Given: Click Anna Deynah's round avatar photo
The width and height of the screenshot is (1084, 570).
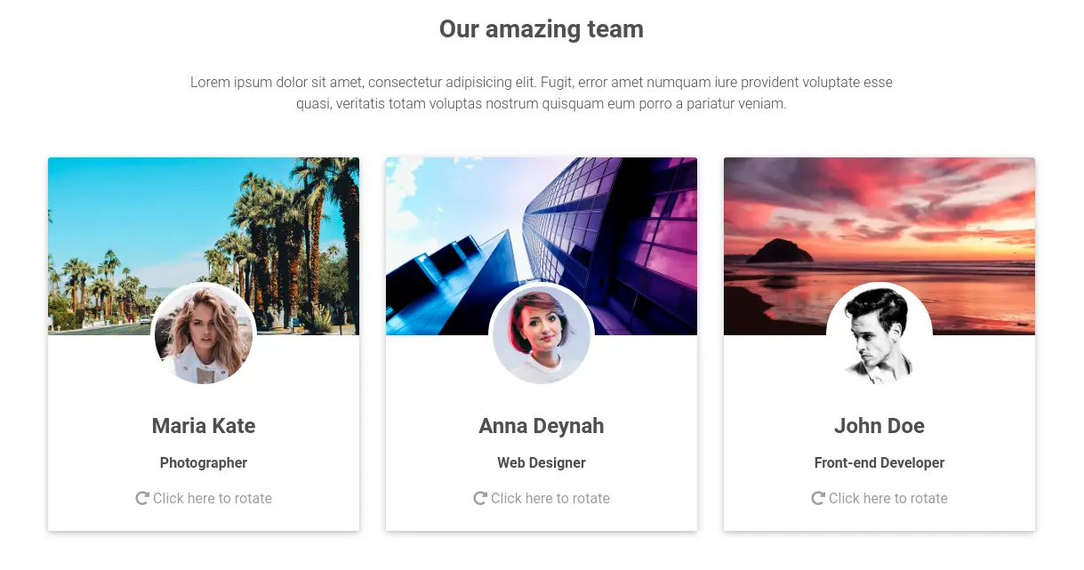Looking at the screenshot, I should 542,334.
